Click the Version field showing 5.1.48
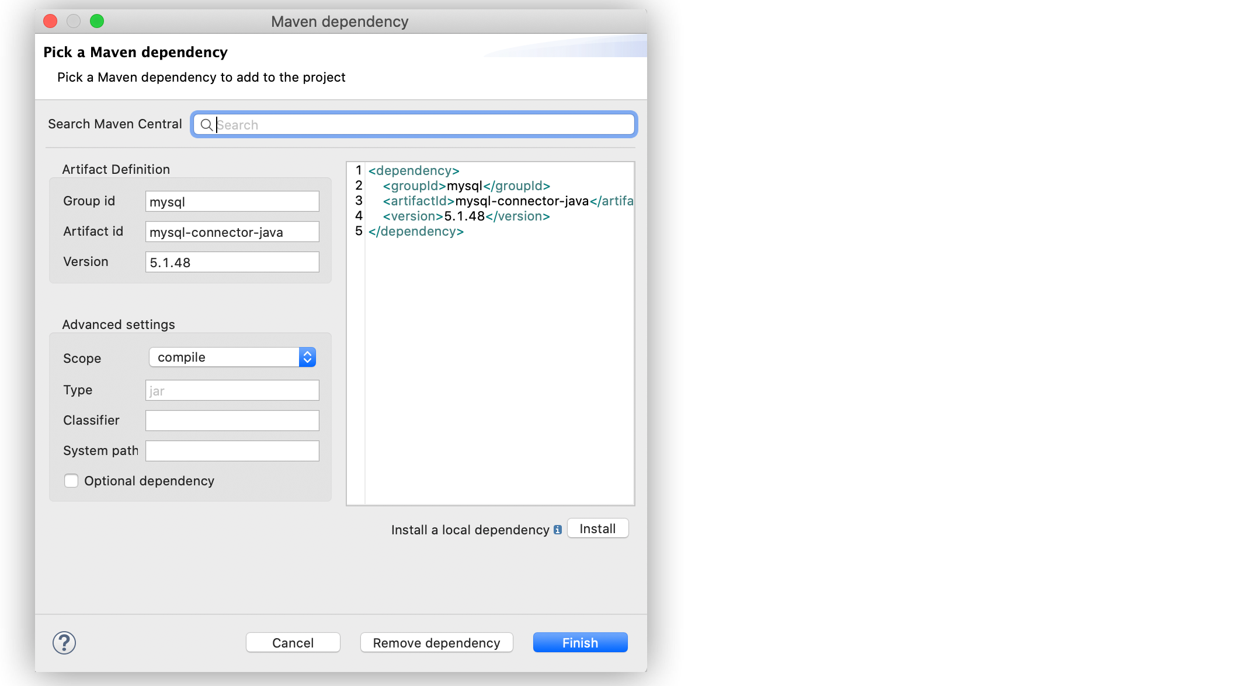The width and height of the screenshot is (1251, 686). tap(232, 262)
